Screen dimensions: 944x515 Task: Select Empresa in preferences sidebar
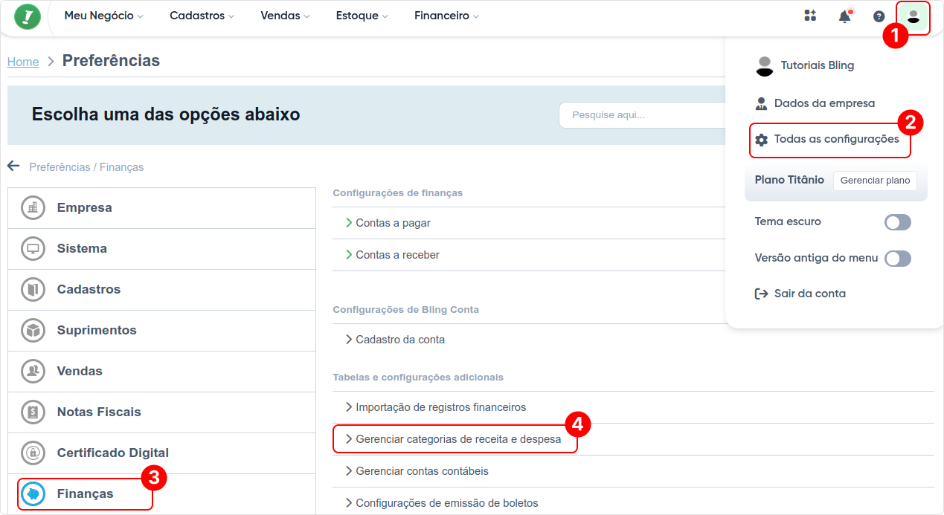coord(161,208)
